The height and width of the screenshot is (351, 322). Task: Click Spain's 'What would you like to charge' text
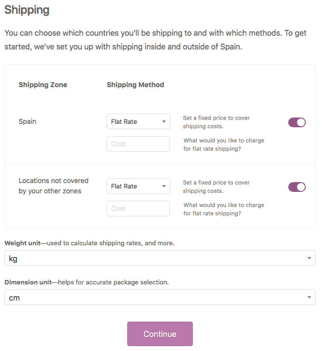[224, 144]
